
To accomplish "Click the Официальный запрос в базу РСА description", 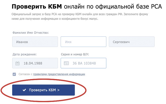I will point(80,16).
